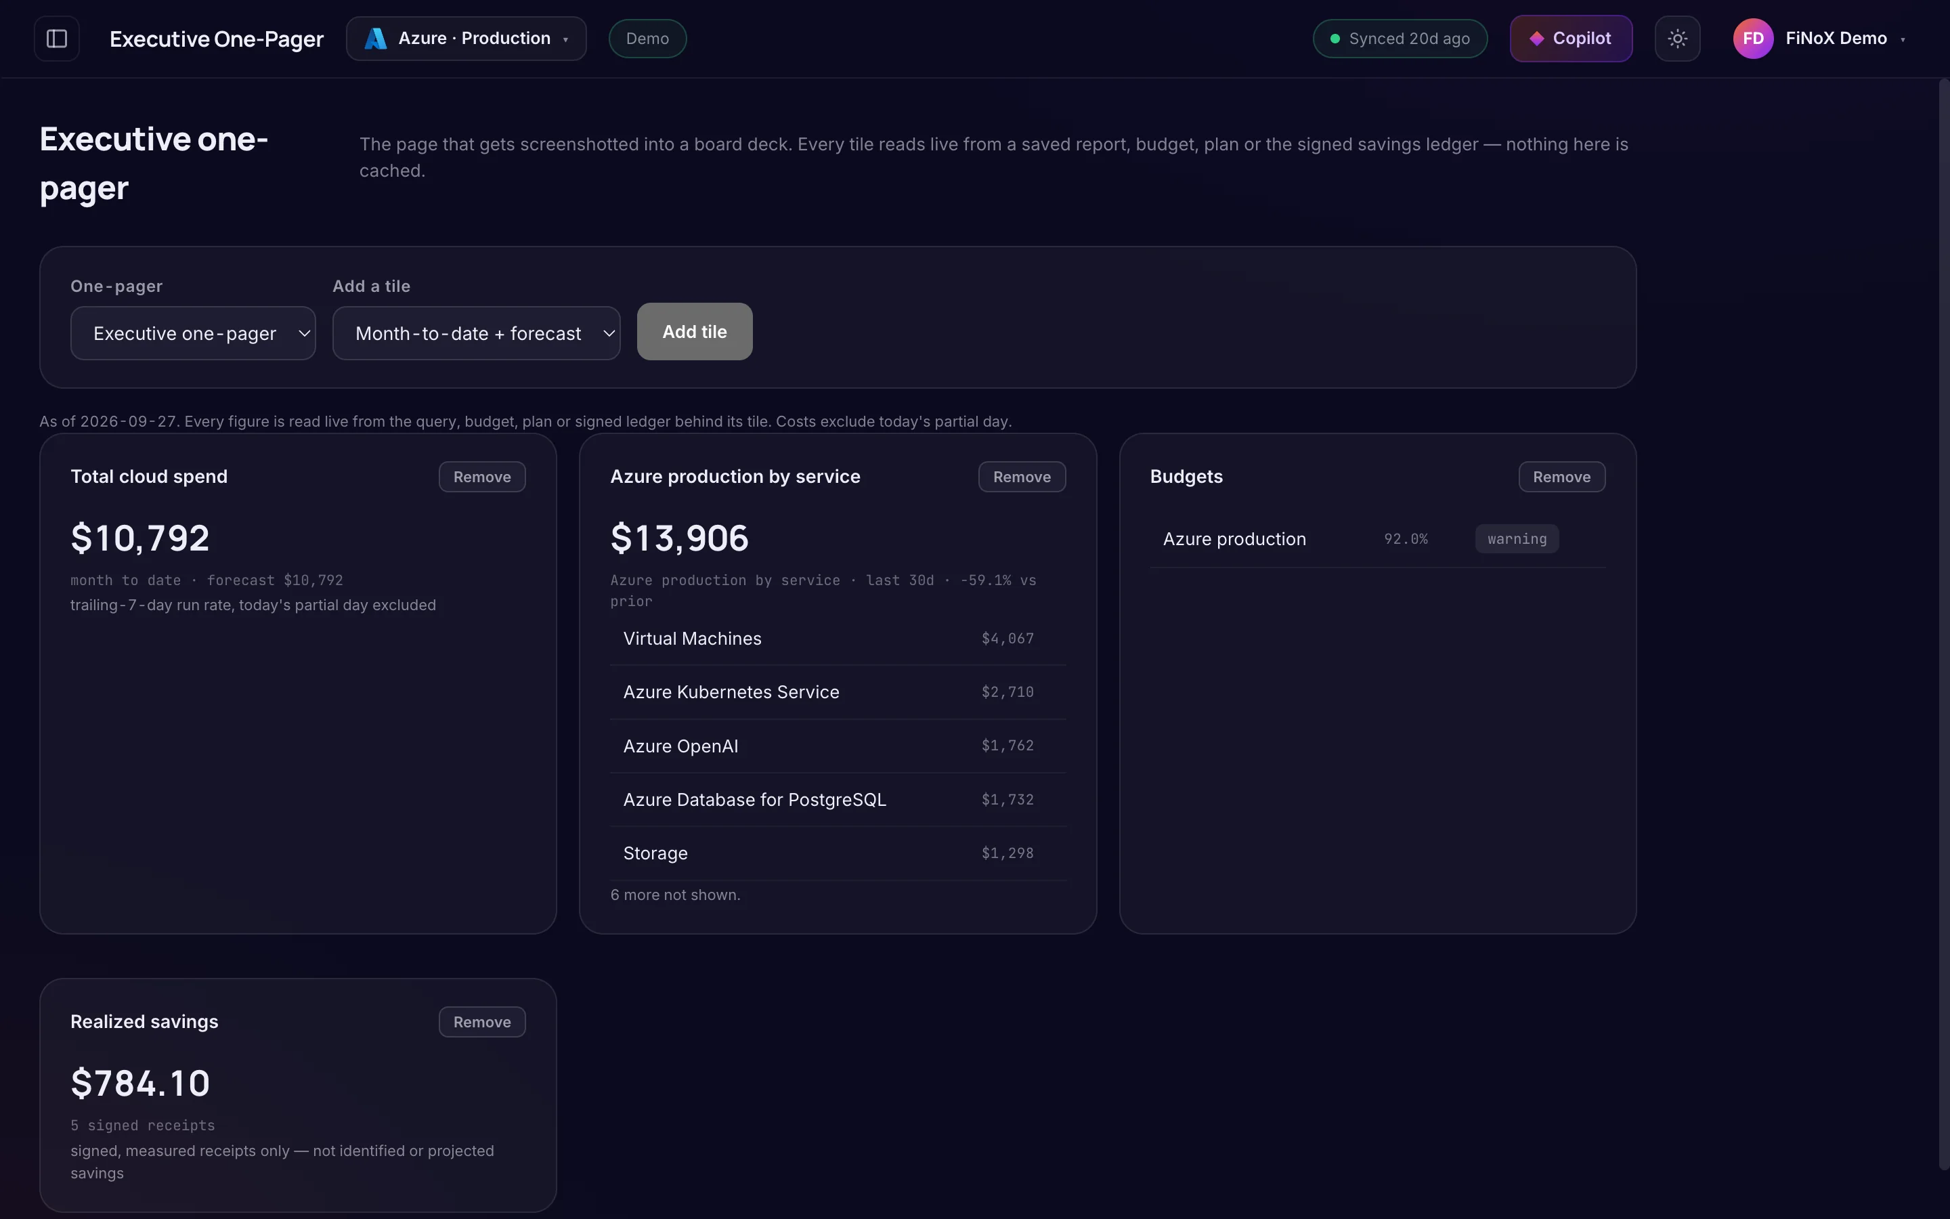This screenshot has height=1219, width=1950.
Task: Click the $2,710 amount
Action: point(1007,691)
